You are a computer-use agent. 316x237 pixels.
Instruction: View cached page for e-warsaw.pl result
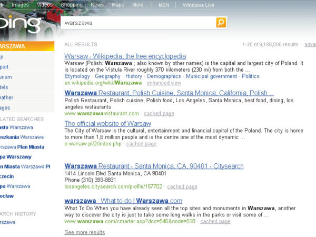pos(141,144)
